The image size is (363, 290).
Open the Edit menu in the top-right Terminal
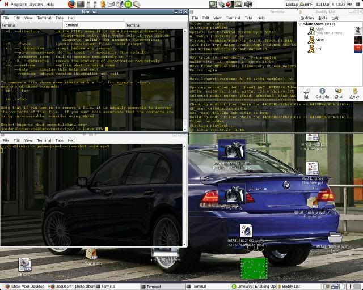pyautogui.click(x=205, y=18)
